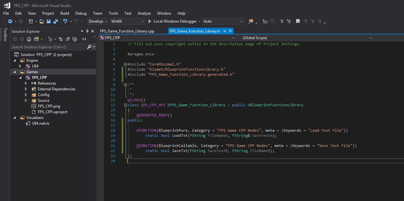404x201 pixels.
Task: Click the Save All toolbar icon
Action: pyautogui.click(x=55, y=21)
